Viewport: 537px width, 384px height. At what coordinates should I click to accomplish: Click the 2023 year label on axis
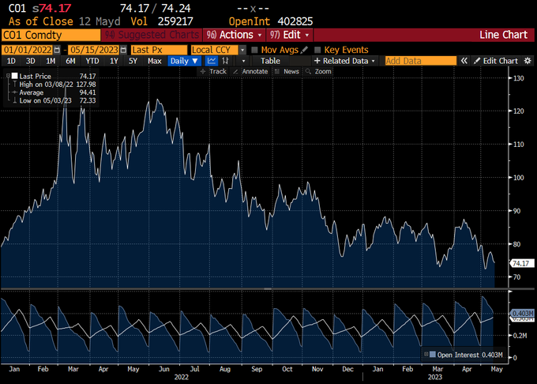pos(434,377)
